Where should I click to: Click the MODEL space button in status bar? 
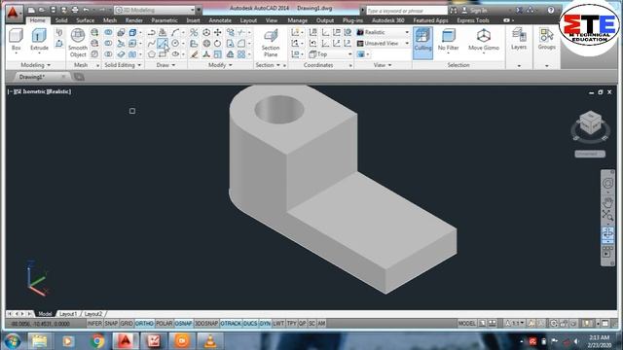point(467,324)
